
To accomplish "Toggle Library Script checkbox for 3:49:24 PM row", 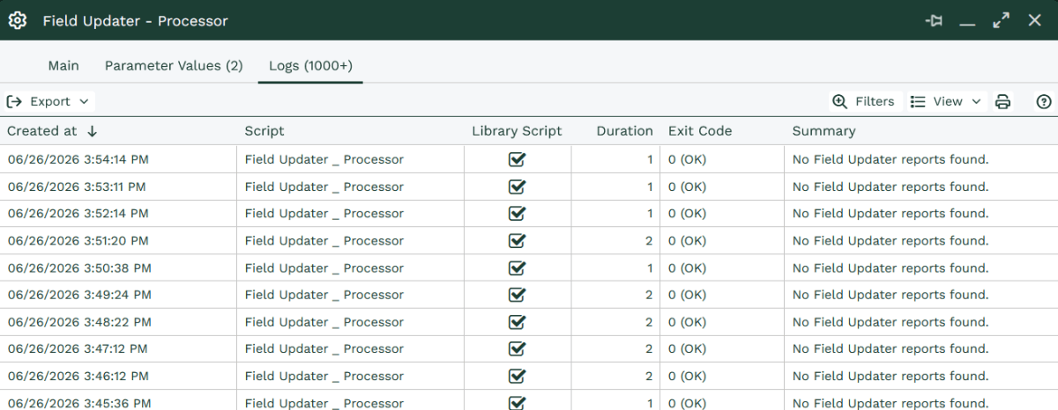I will coord(517,295).
